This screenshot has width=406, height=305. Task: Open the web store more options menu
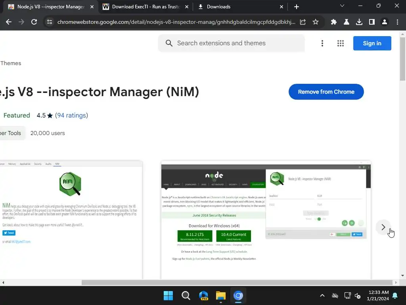[322, 43]
